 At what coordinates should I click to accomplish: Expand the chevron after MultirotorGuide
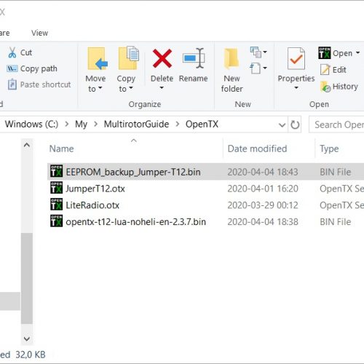[x=178, y=124]
